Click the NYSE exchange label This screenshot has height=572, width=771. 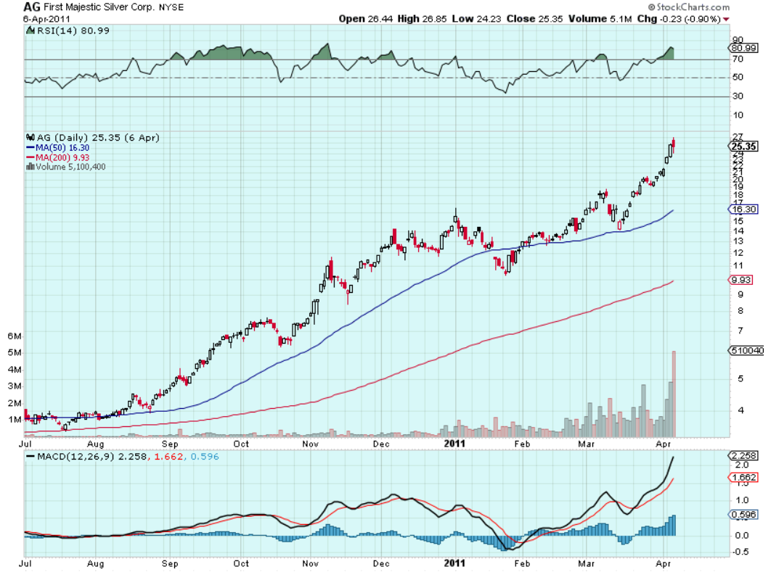[171, 8]
